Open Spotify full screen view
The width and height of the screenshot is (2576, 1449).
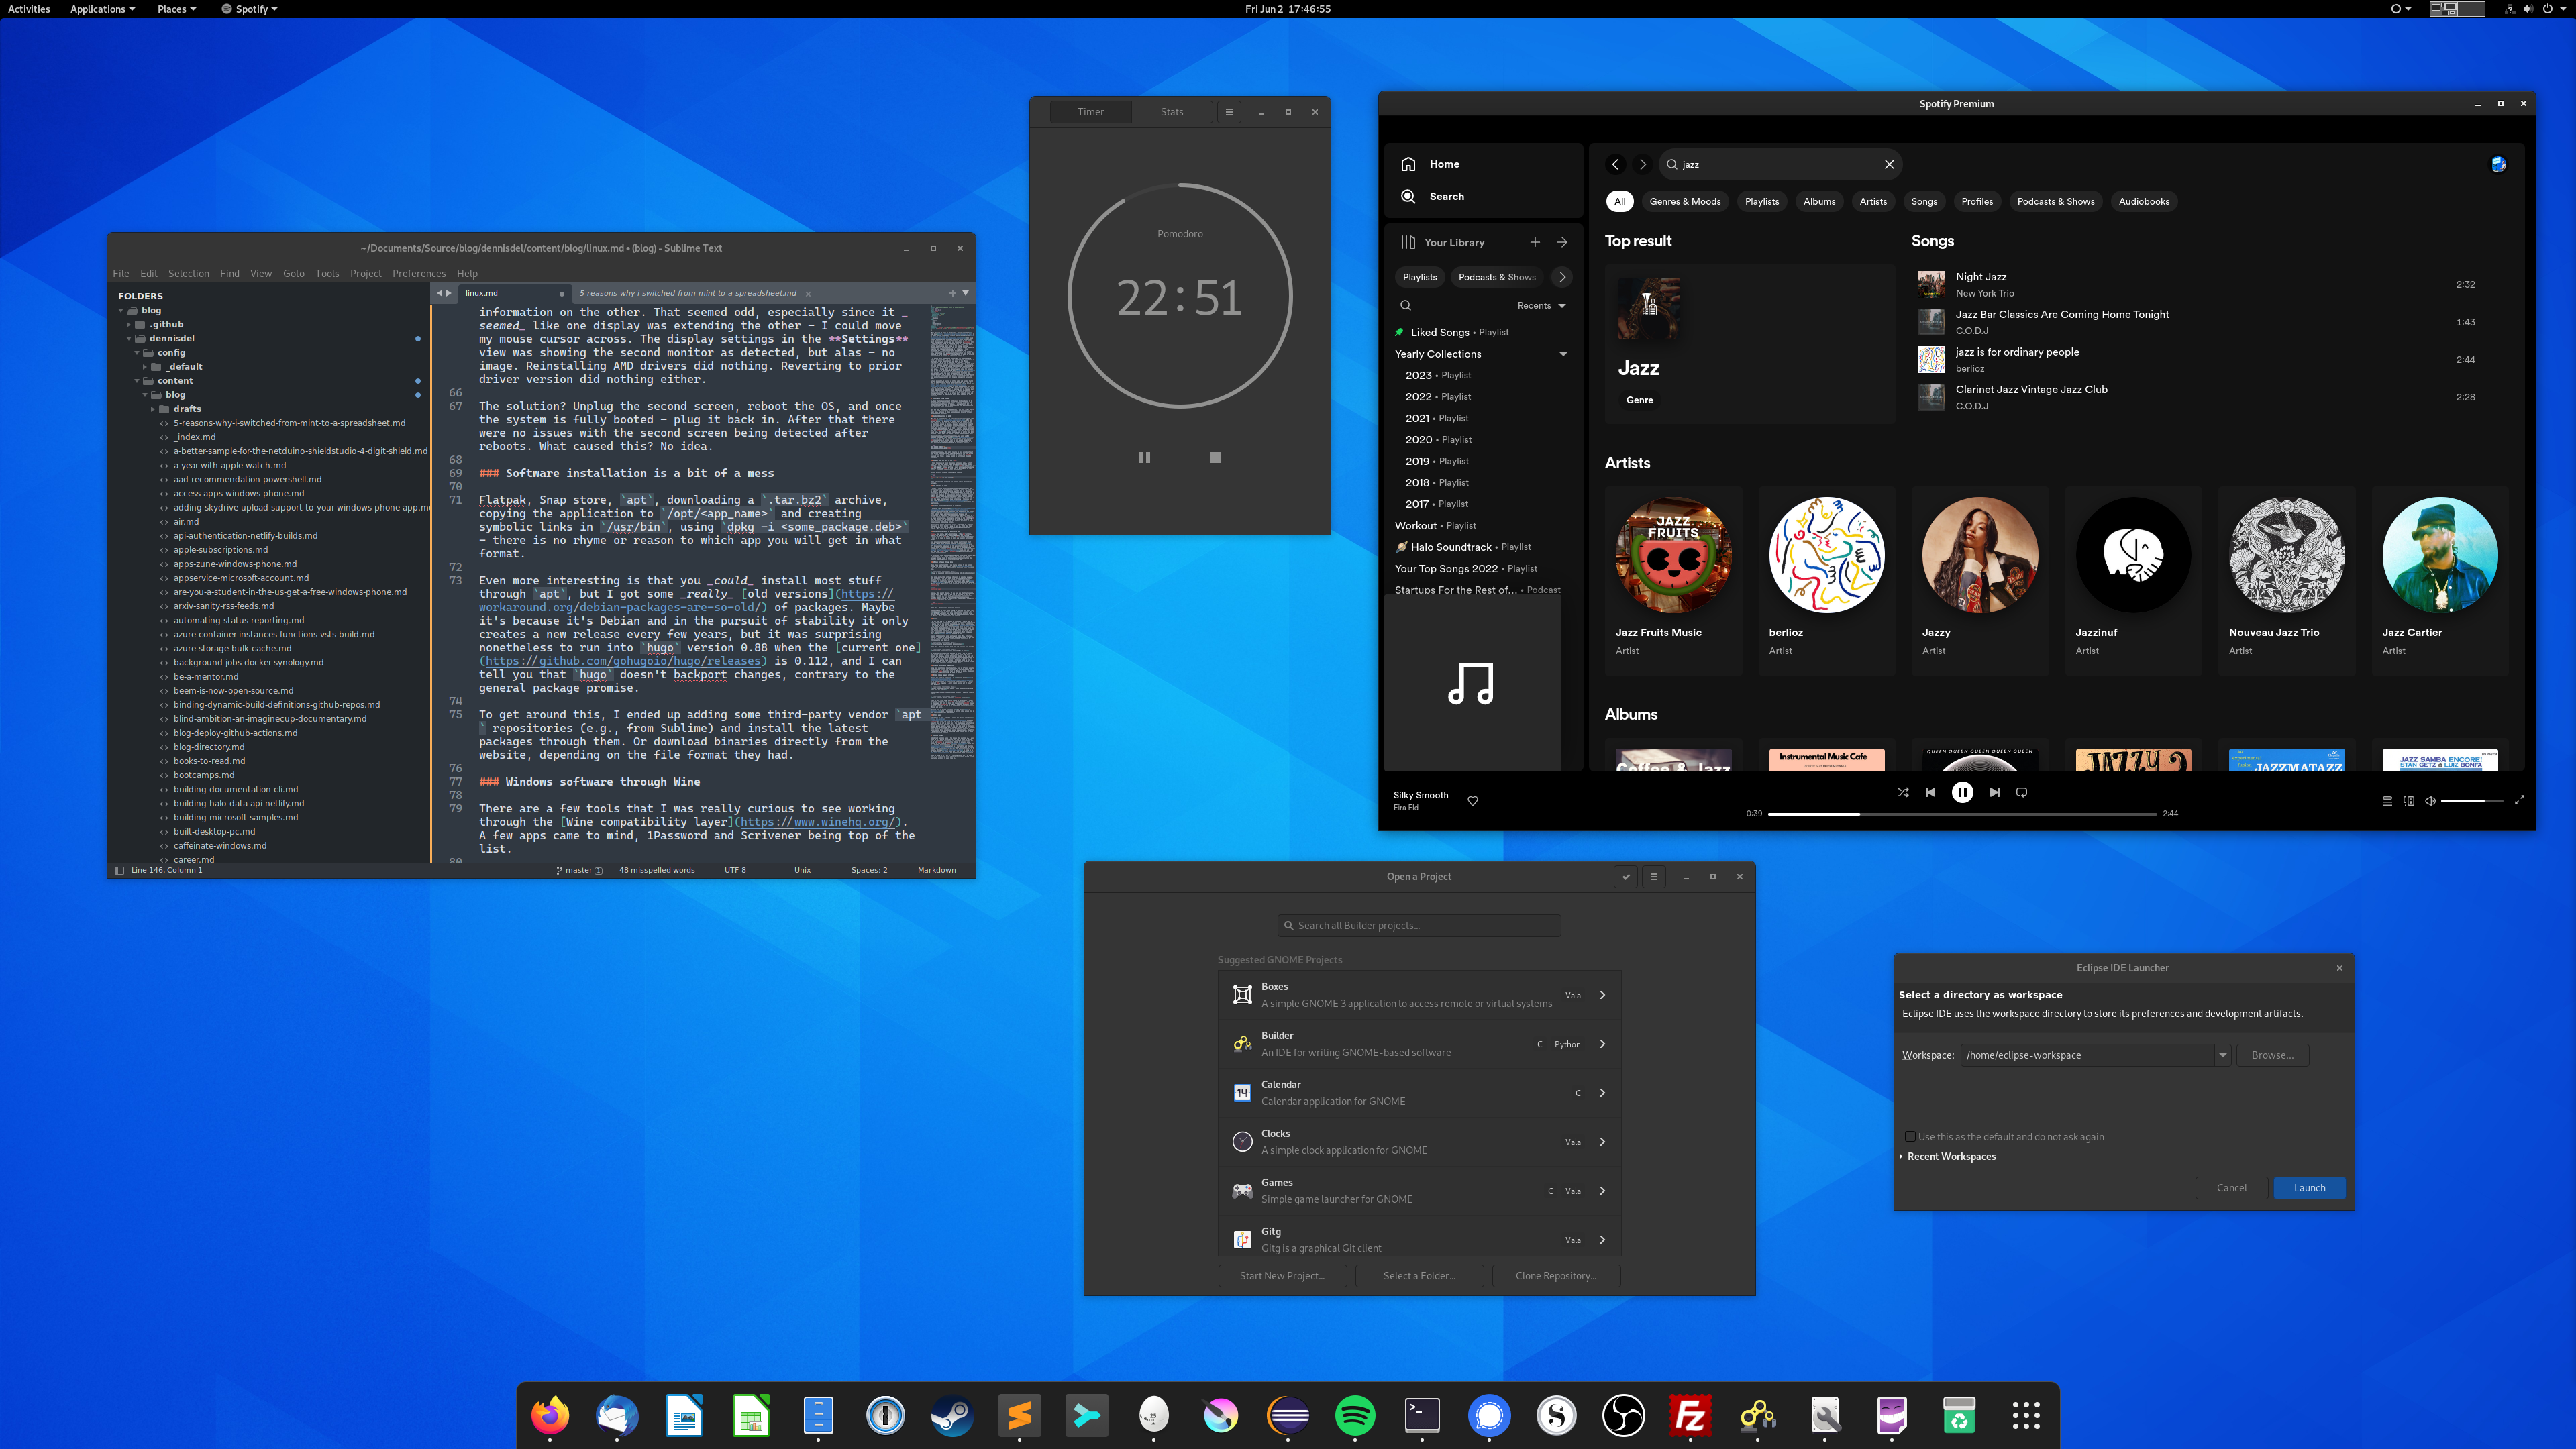[2519, 800]
